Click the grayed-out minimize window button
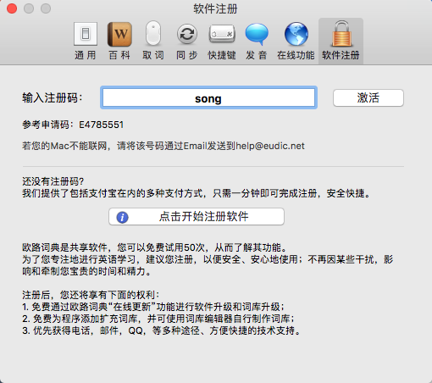The width and height of the screenshot is (432, 383). point(29,8)
